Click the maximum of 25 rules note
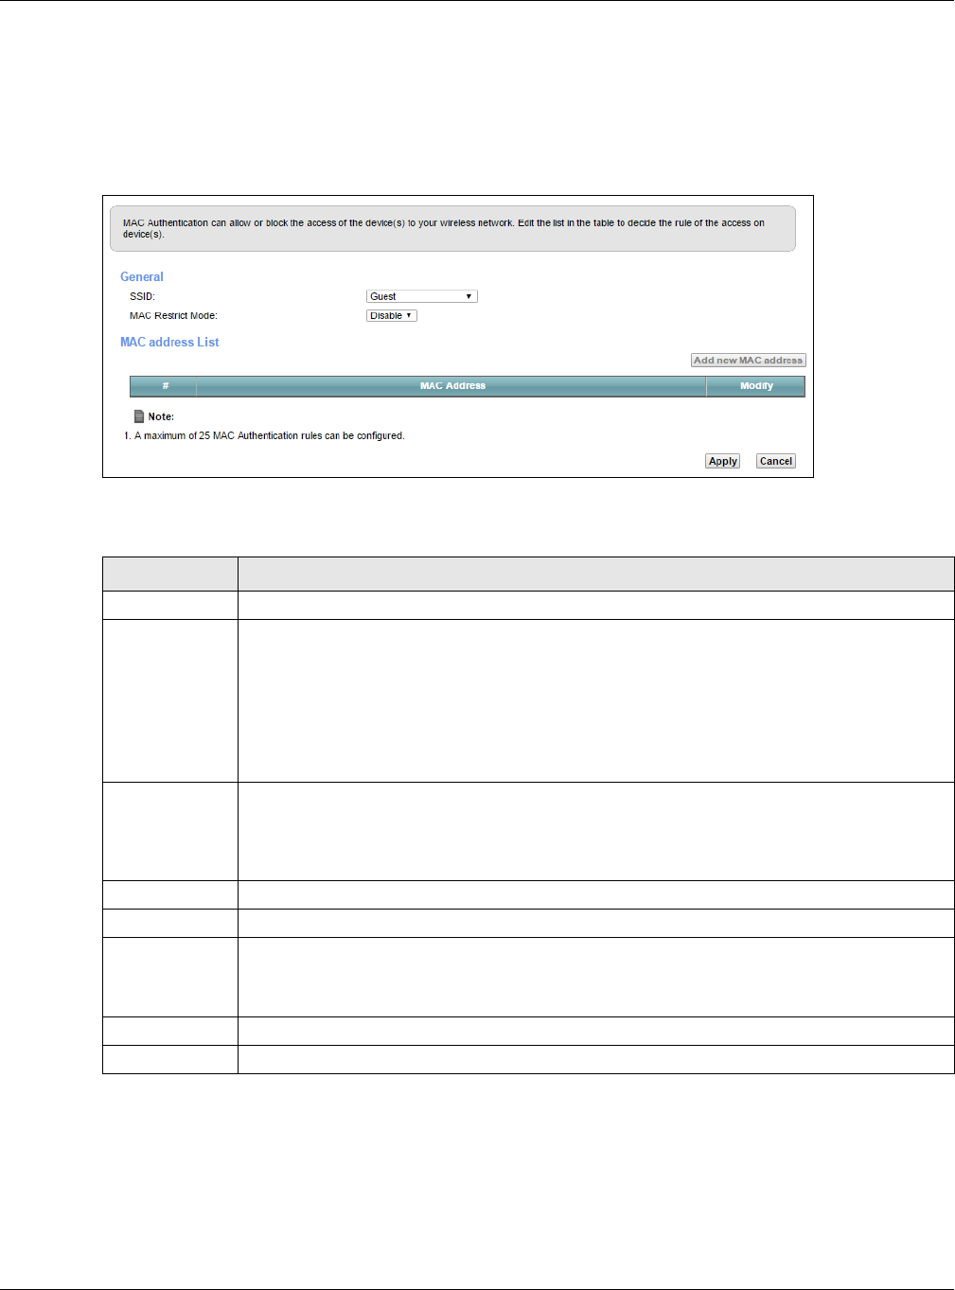This screenshot has height=1290, width=955. tap(264, 436)
